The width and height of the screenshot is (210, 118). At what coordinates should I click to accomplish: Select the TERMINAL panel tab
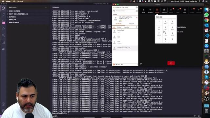(56, 7)
